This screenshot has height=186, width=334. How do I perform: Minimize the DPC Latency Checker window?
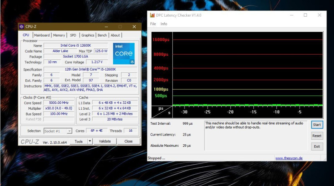(x=291, y=15)
